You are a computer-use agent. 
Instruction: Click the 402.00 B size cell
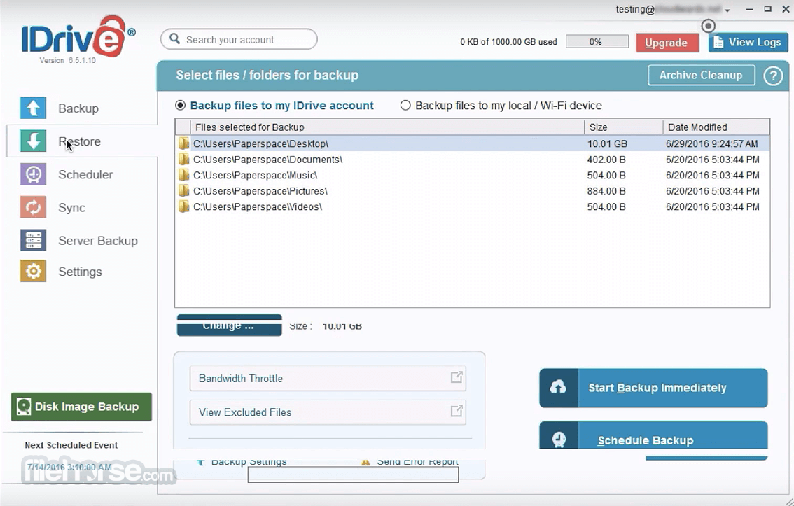click(606, 160)
